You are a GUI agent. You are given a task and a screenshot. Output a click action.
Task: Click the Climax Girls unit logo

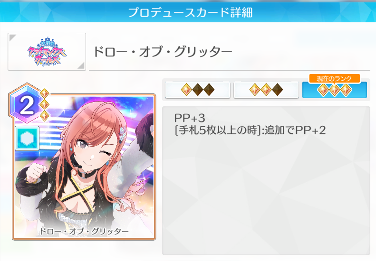coord(47,52)
